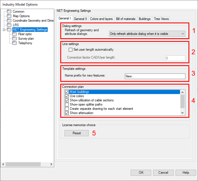Screen dimensions: 198x181
Task: Disable Show attenuation checkbox
Action: [67, 113]
